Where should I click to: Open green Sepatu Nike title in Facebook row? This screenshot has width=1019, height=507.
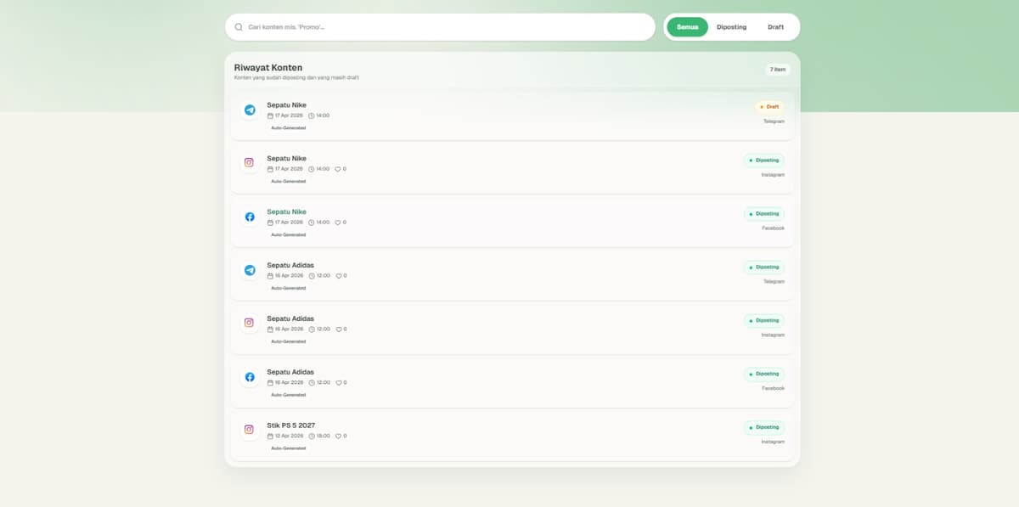click(286, 212)
